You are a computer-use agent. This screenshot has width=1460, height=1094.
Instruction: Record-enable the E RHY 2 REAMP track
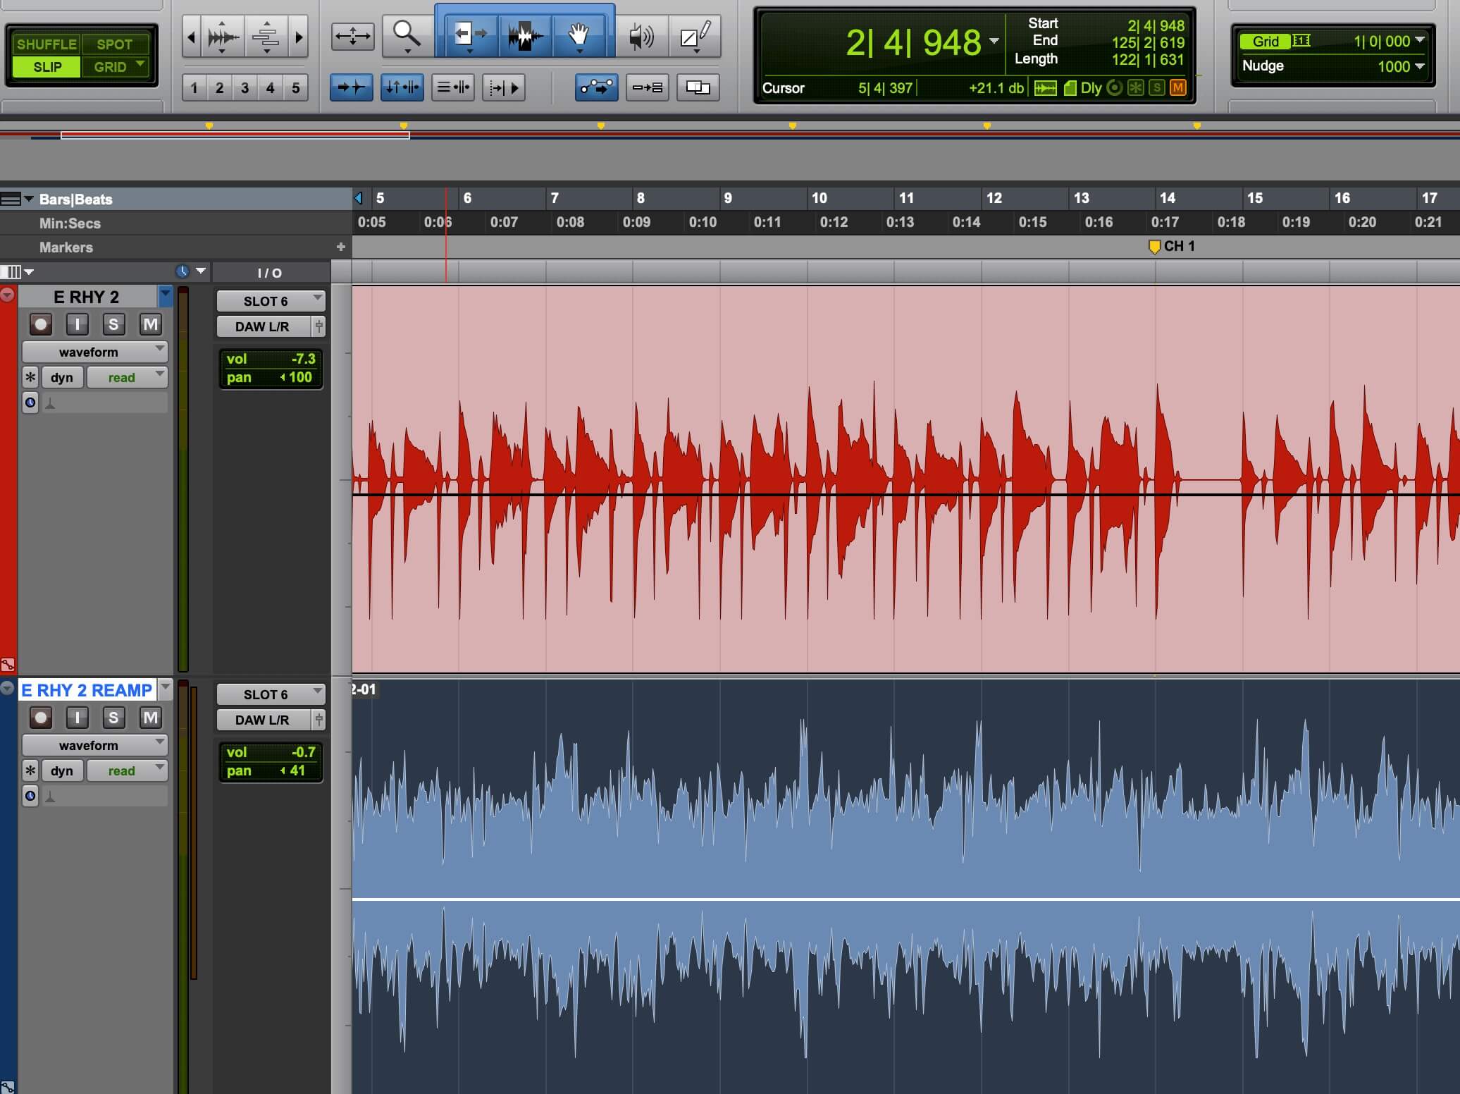41,718
